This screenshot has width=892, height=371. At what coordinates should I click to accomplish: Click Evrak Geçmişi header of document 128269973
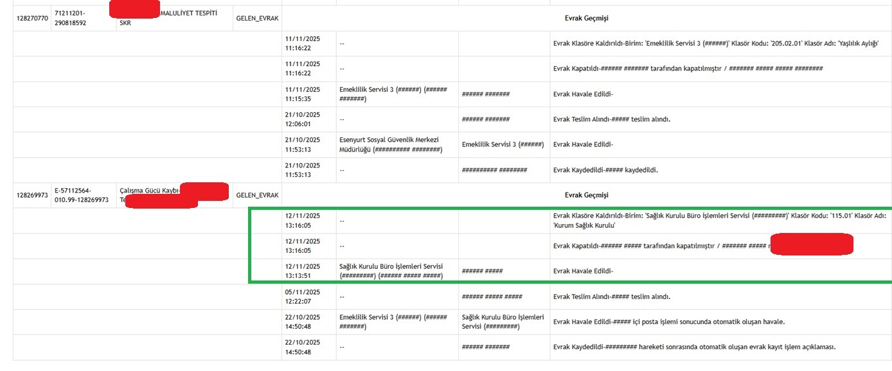[586, 195]
